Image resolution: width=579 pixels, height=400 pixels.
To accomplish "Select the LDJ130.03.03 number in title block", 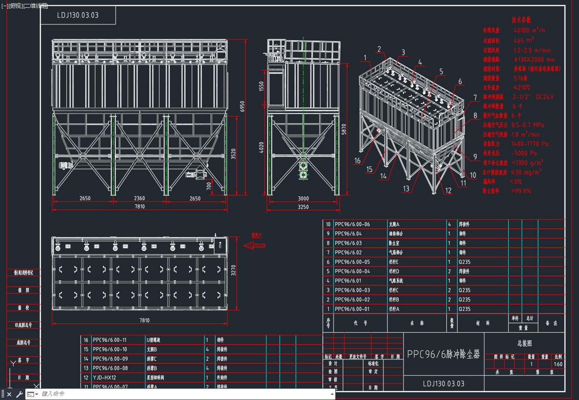I will 444,383.
